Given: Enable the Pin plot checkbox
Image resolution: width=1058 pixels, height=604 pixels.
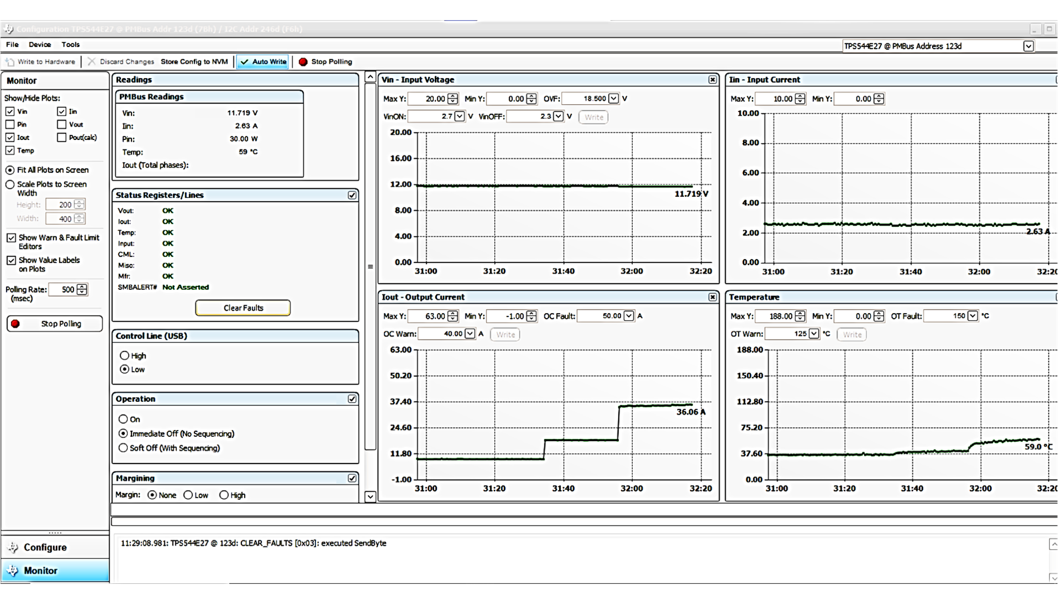Looking at the screenshot, I should 10,124.
